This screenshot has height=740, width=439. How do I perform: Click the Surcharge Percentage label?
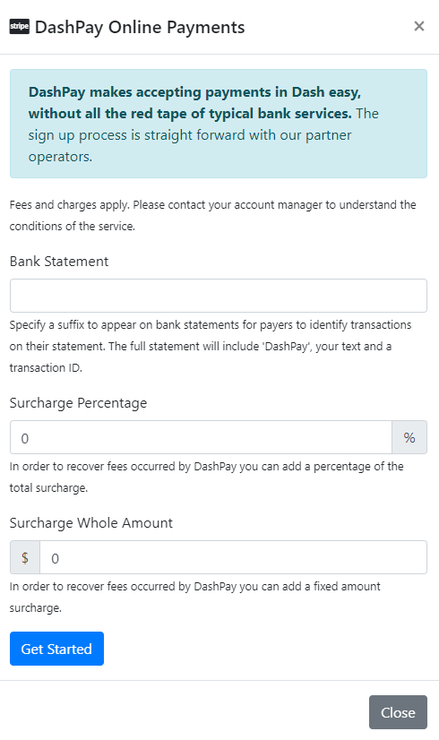coord(78,403)
